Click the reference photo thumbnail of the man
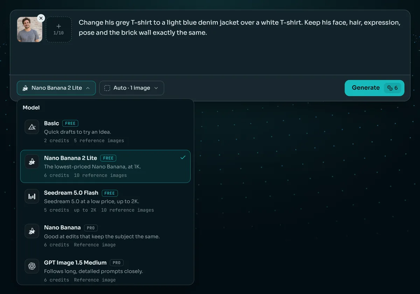This screenshot has height=294, width=420. coord(30,29)
